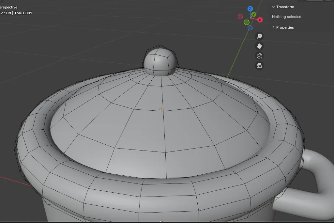Click the "Nothing selected" text
The width and height of the screenshot is (334, 223).
286,17
